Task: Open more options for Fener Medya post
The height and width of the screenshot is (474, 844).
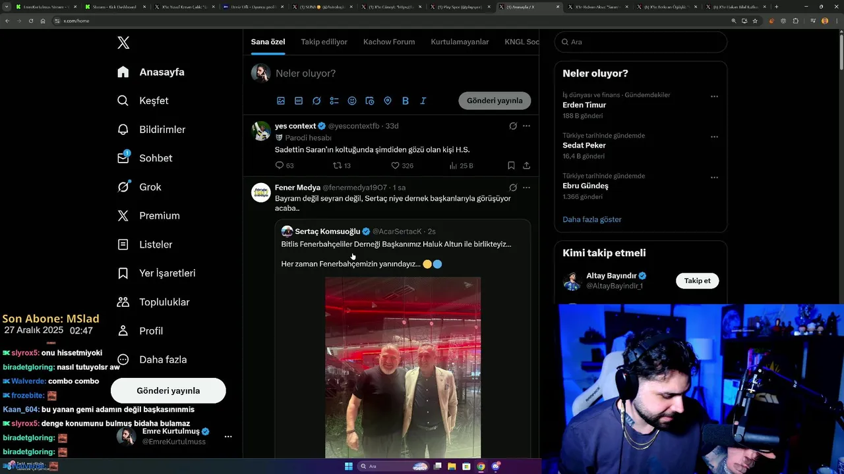Action: point(526,188)
